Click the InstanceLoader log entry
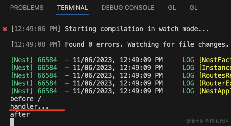This screenshot has width=231, height=126. [214, 68]
